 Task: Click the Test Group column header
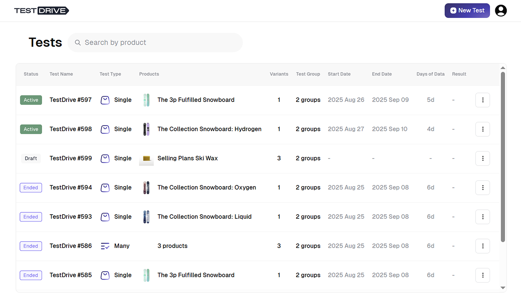click(x=308, y=74)
